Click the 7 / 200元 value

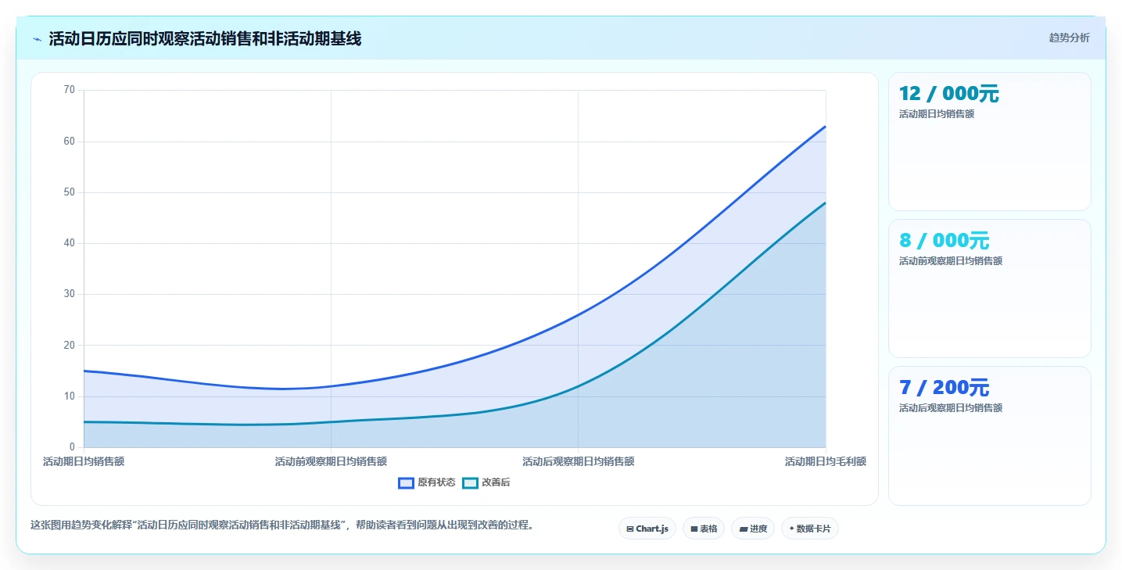tap(945, 388)
